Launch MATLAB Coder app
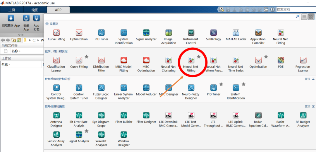This screenshot has width=316, height=152. pyautogui.click(x=236, y=35)
